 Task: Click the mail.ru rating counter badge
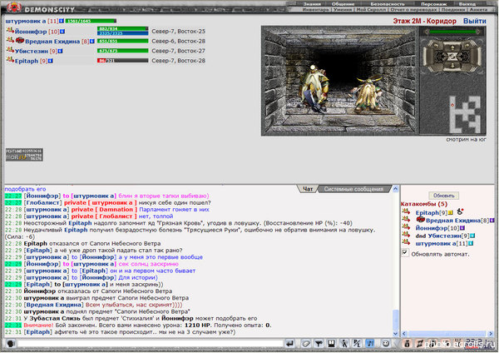tap(24, 155)
